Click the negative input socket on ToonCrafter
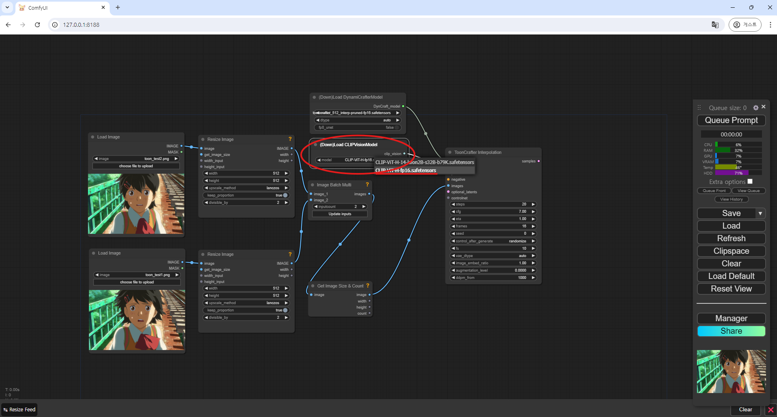Viewport: 777px width, 417px height. tap(448, 179)
